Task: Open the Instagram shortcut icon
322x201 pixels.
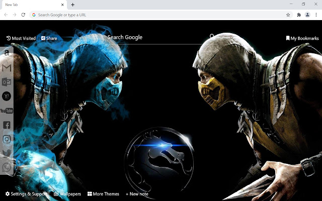Action: click(7, 139)
